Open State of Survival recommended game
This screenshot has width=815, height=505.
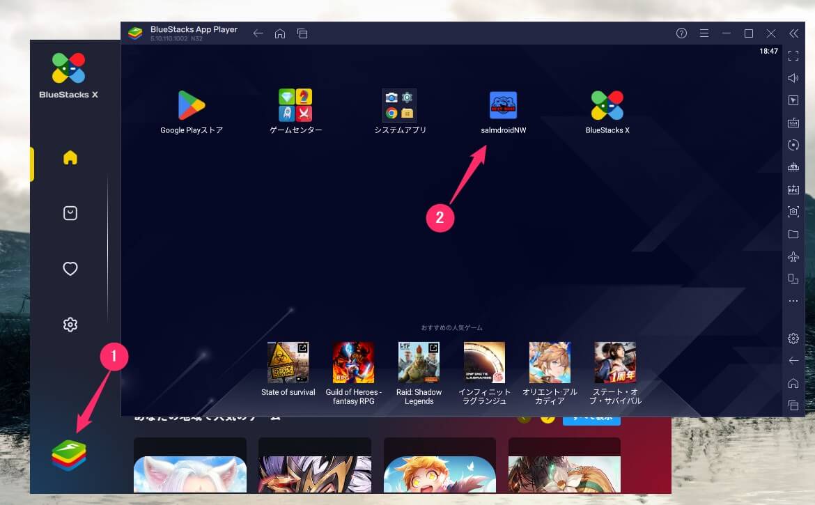(288, 362)
